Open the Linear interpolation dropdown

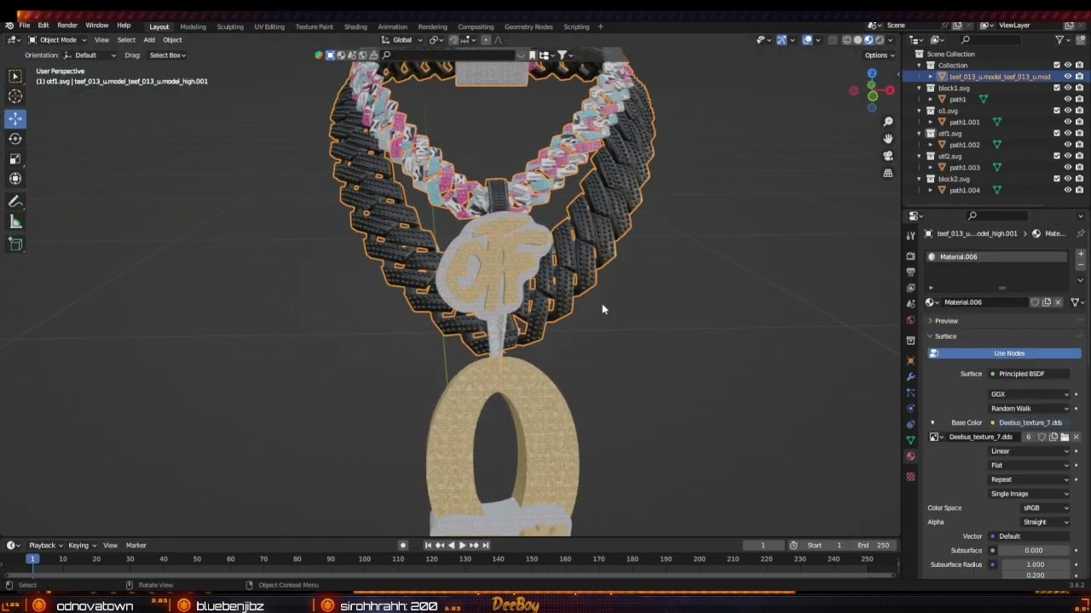pos(1030,451)
